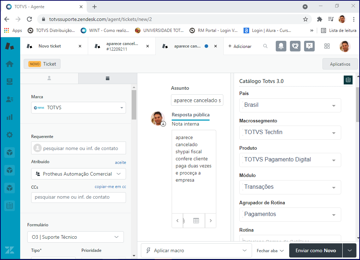Viewport: 360px width, 260px height.
Task: Open agent profile avatar menu
Action: point(345,46)
